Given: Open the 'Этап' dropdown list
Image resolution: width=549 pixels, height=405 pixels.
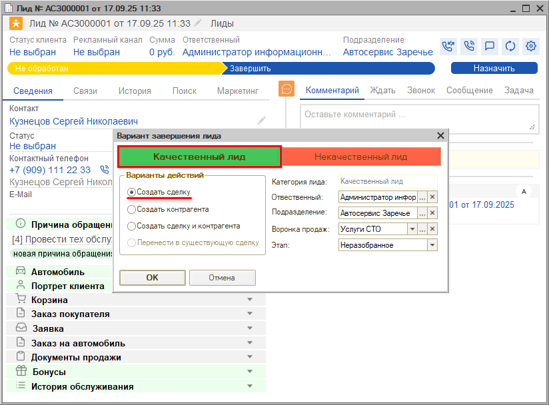Looking at the screenshot, I should point(432,245).
